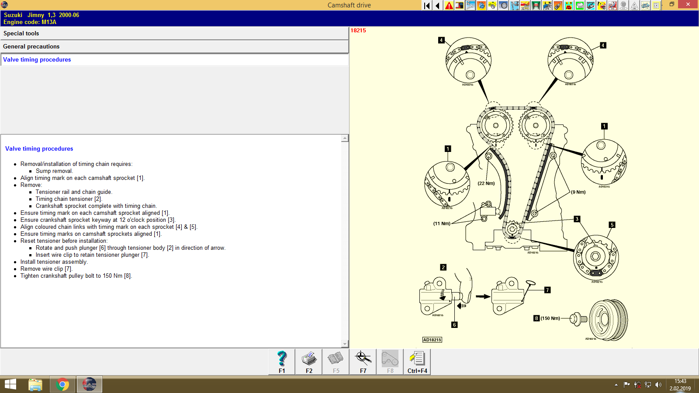
Task: Click the warning triangle icon in top toolbar
Action: pyautogui.click(x=448, y=5)
